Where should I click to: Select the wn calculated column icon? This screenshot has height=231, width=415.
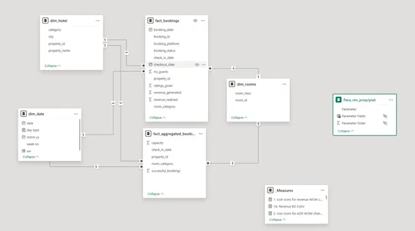(24, 151)
